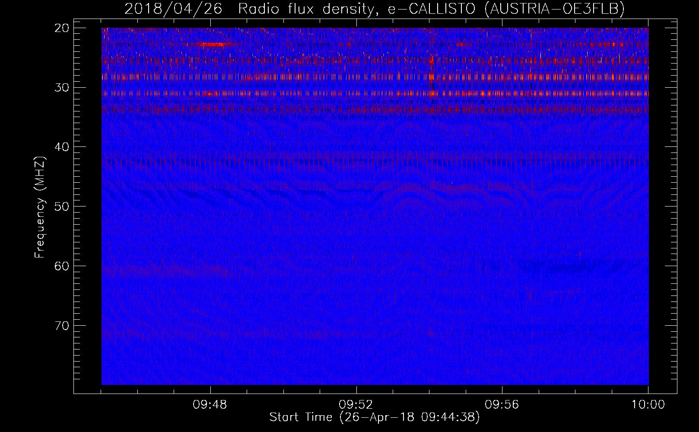This screenshot has width=699, height=432.
Task: Click the "Frequency (MHZ)" y-axis label
Action: pyautogui.click(x=40, y=207)
